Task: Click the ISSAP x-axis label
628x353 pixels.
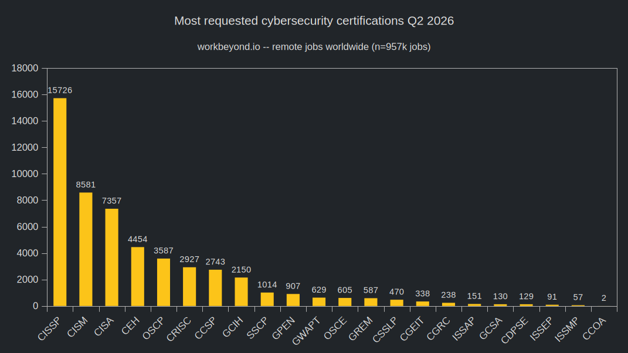Action: [x=464, y=329]
